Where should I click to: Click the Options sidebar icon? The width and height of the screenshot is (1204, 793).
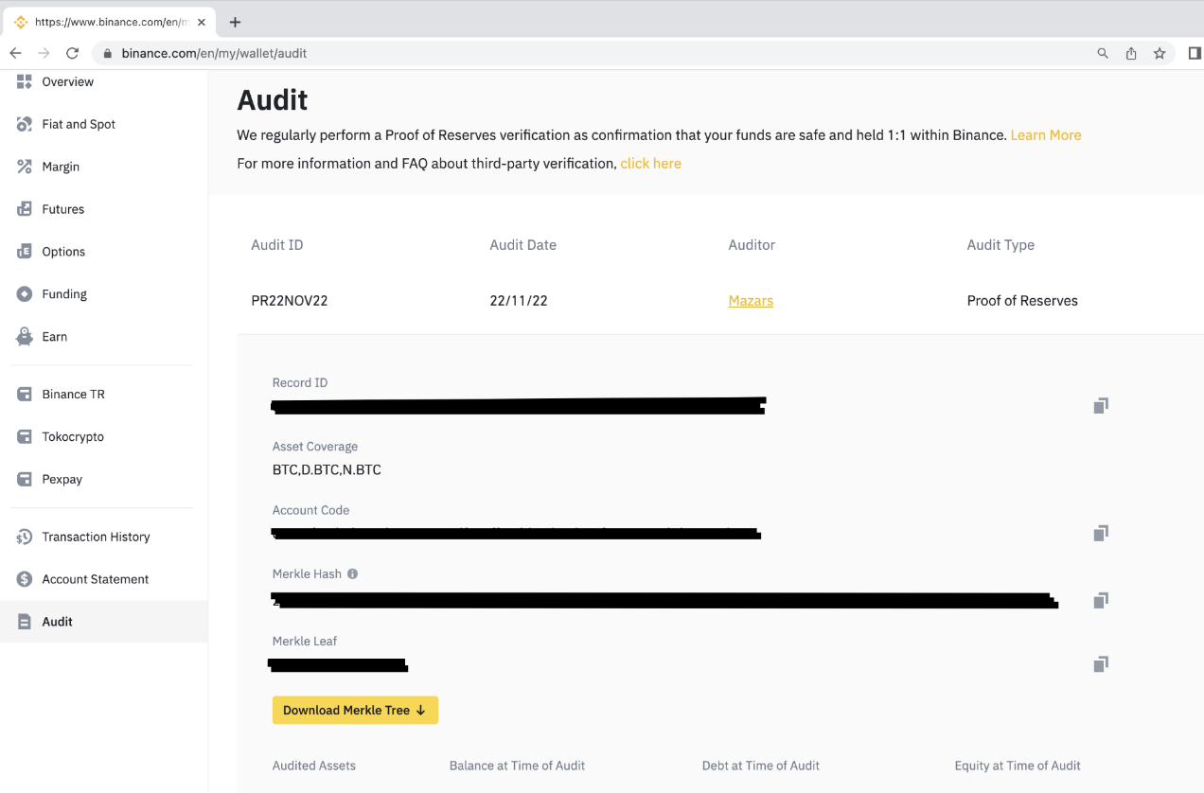pyautogui.click(x=25, y=252)
